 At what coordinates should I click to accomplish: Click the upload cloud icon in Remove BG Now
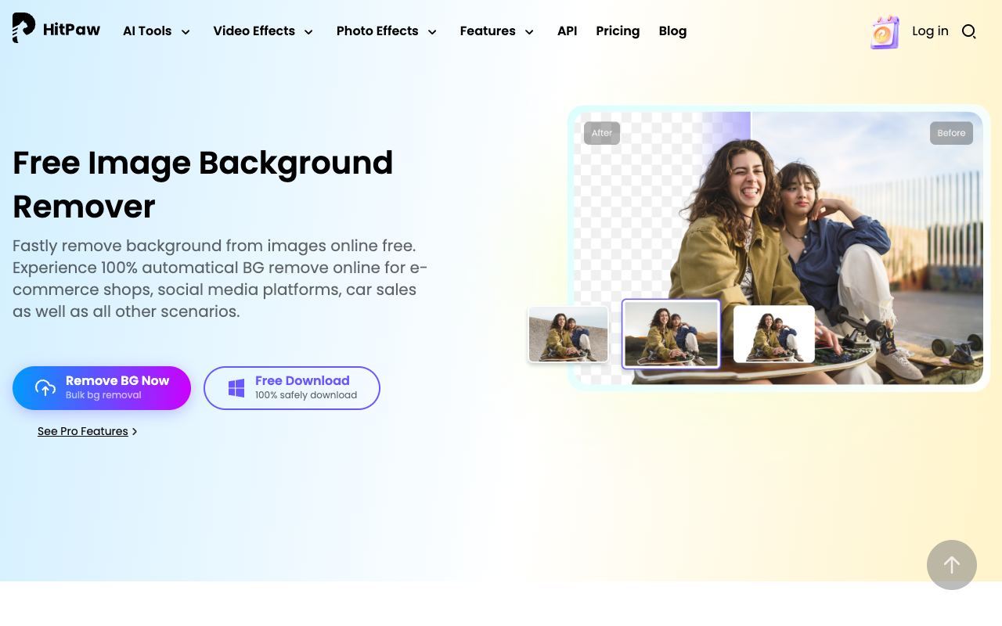click(45, 387)
